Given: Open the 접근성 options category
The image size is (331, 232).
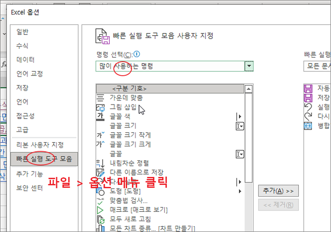Looking at the screenshot, I should tap(25, 116).
